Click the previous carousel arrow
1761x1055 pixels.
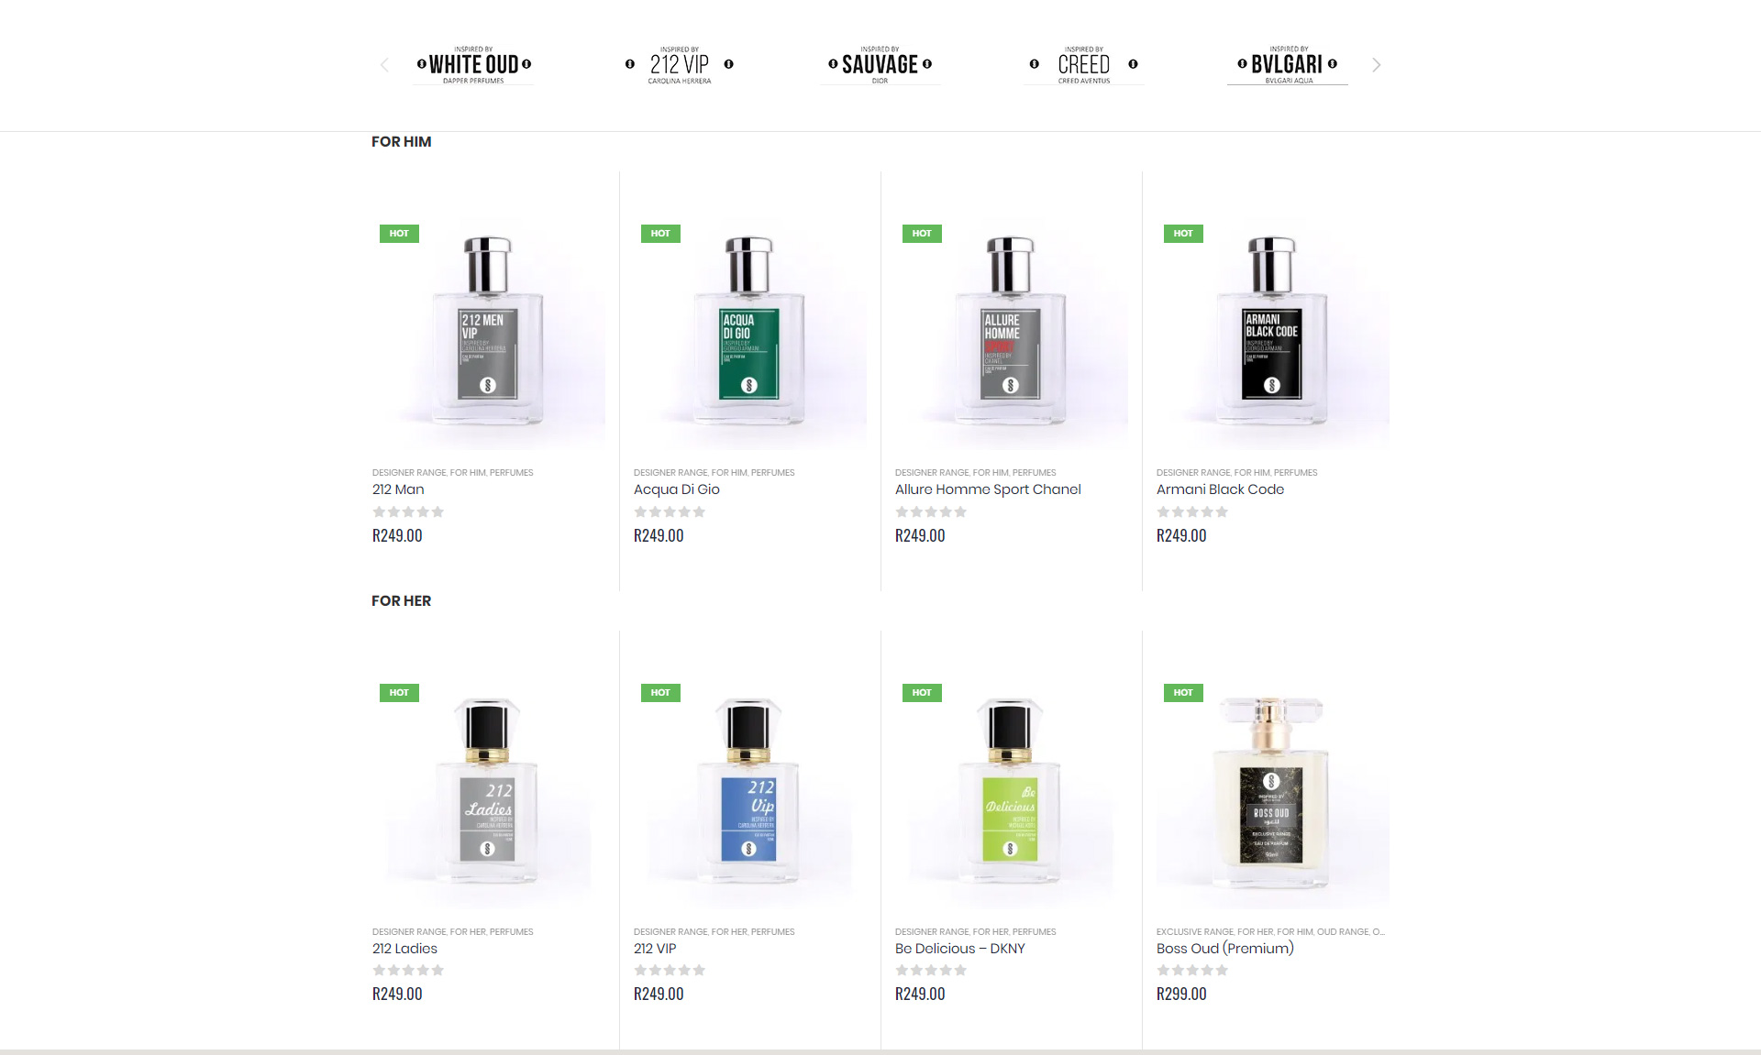(x=384, y=65)
